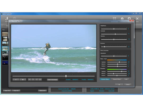Click the Warm-Cool Highlights slider handle

(x=119, y=62)
